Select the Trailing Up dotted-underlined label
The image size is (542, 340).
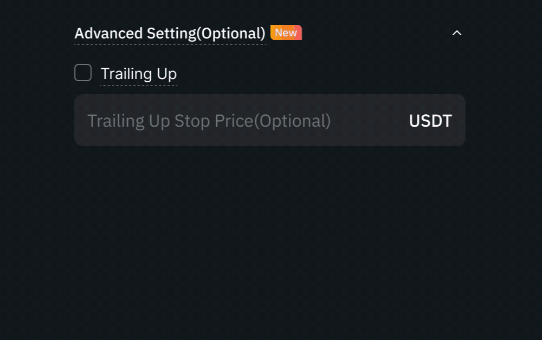point(139,74)
